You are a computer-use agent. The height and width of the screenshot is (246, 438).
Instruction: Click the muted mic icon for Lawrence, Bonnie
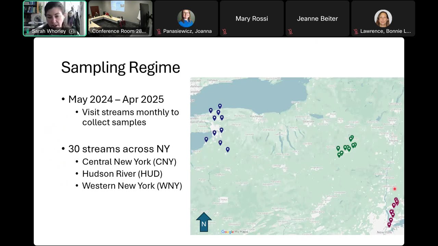tap(356, 31)
